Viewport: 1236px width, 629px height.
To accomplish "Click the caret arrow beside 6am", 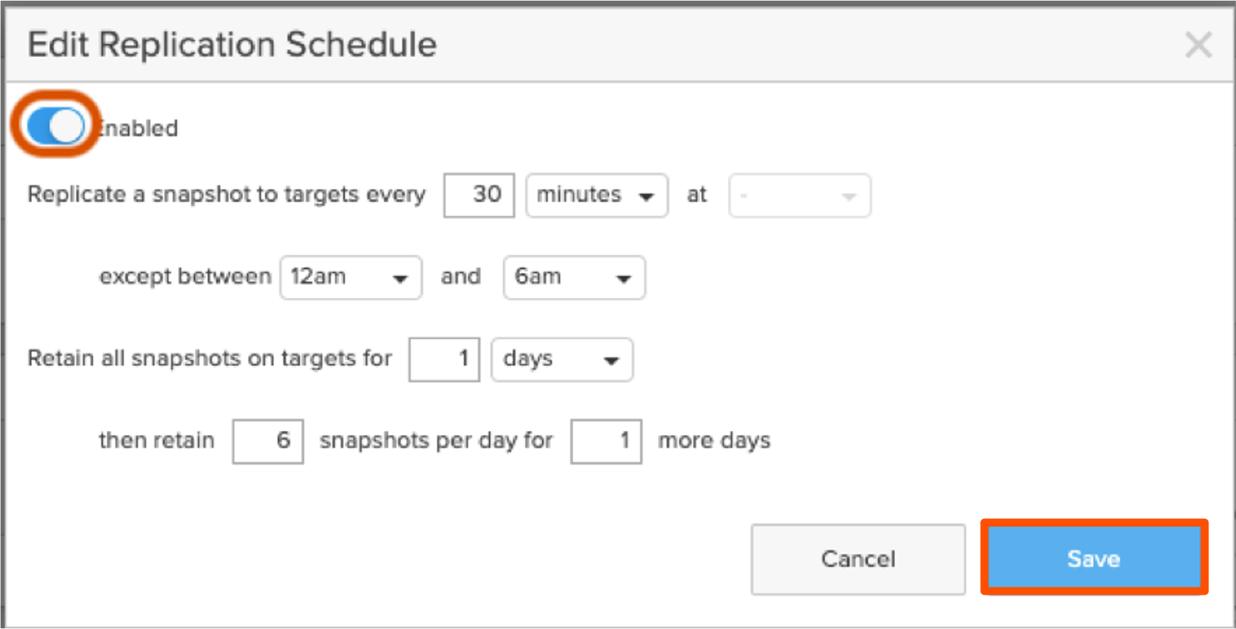I will click(624, 279).
